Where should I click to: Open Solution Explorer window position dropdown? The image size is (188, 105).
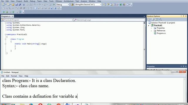pyautogui.click(x=181, y=16)
